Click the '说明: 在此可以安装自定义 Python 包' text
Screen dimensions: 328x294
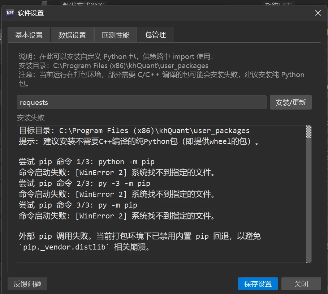point(116,56)
